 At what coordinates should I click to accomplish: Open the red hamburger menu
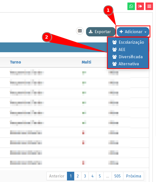[149, 6]
